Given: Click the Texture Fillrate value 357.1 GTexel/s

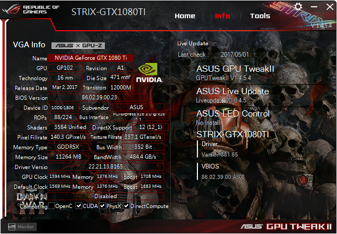Looking at the screenshot, I should click(143, 137).
